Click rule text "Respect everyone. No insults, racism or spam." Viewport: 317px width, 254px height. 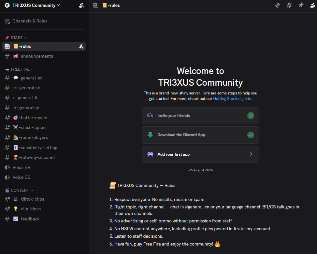point(160,199)
